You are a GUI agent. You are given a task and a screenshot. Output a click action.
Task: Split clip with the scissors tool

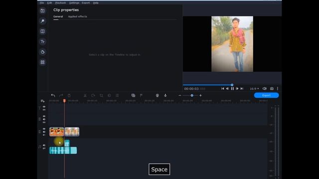(x=85, y=95)
